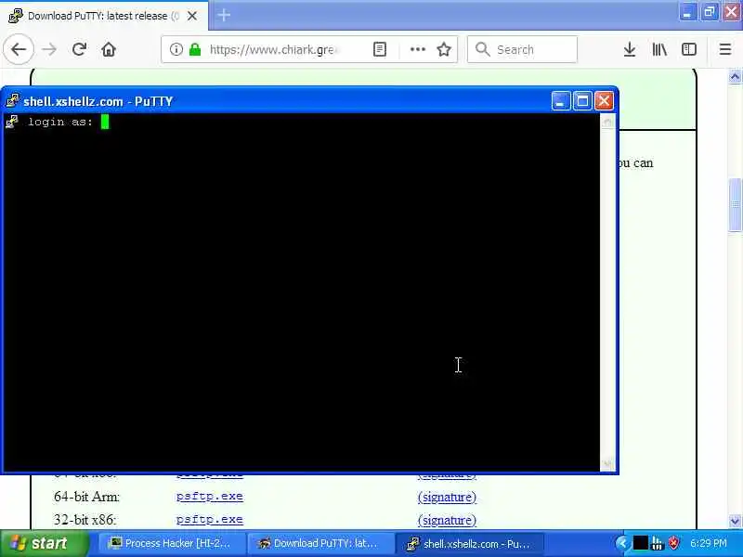Show site information via the info icon
Screen dimensions: 743x557
pos(176,49)
